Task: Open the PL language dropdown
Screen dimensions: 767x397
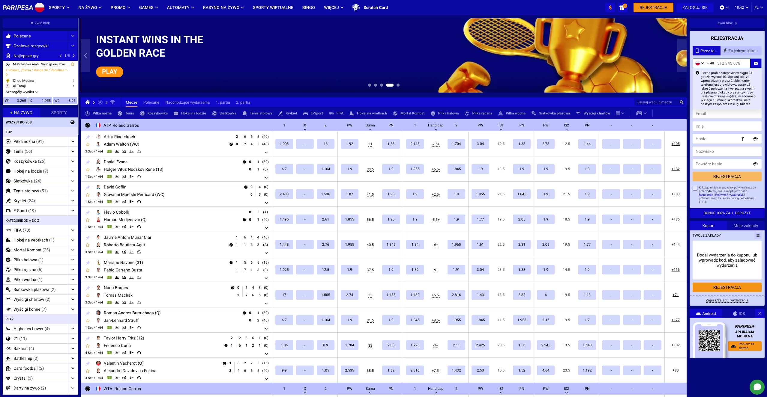Action: (759, 7)
